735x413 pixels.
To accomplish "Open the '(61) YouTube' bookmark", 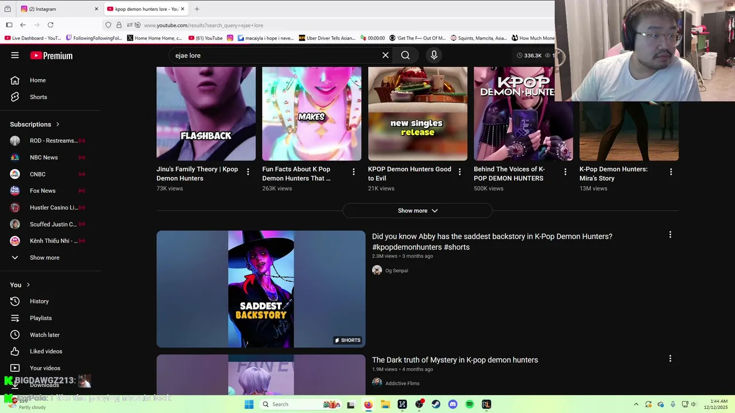I will pyautogui.click(x=206, y=38).
